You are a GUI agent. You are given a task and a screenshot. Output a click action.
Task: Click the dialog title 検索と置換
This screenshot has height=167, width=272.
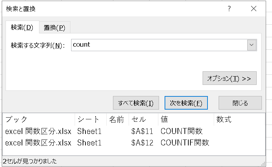[21, 9]
